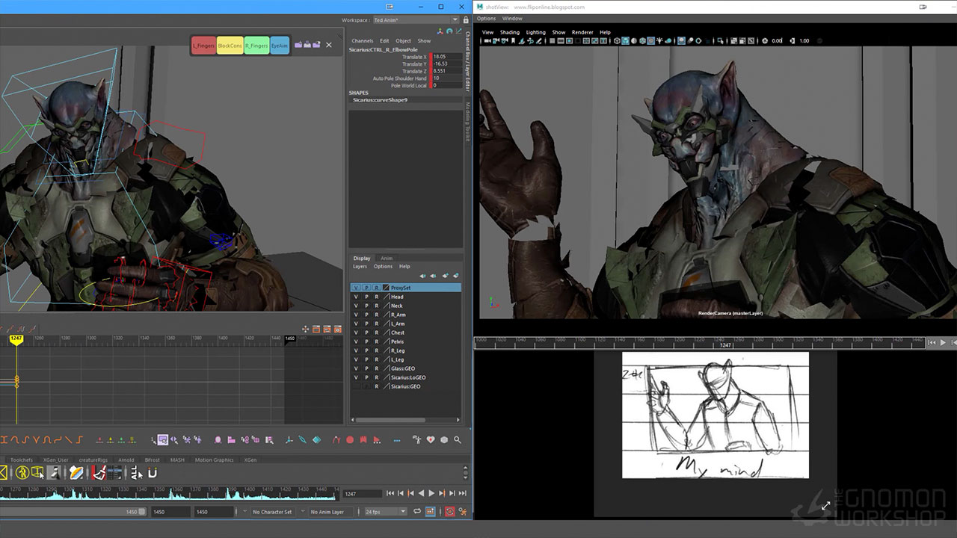Open the Shading menu in shotView
957x538 pixels.
(509, 32)
